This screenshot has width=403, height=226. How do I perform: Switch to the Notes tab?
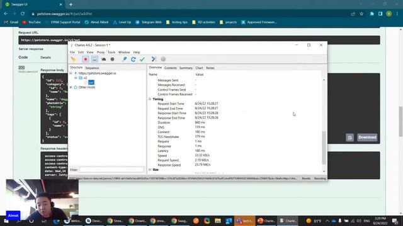210,68
